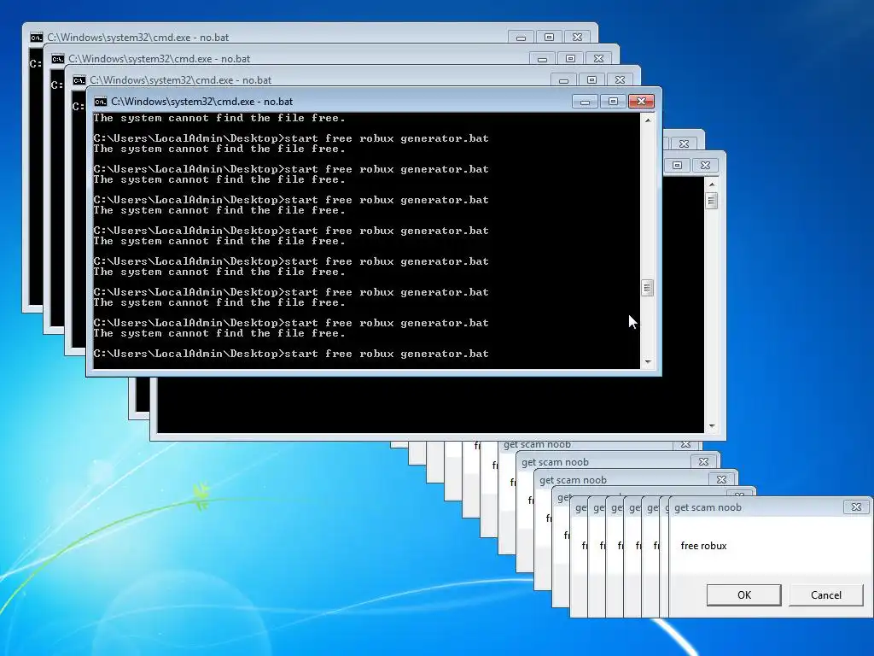Click scrollbar thumb of large black window behind
The height and width of the screenshot is (656, 874).
[711, 200]
